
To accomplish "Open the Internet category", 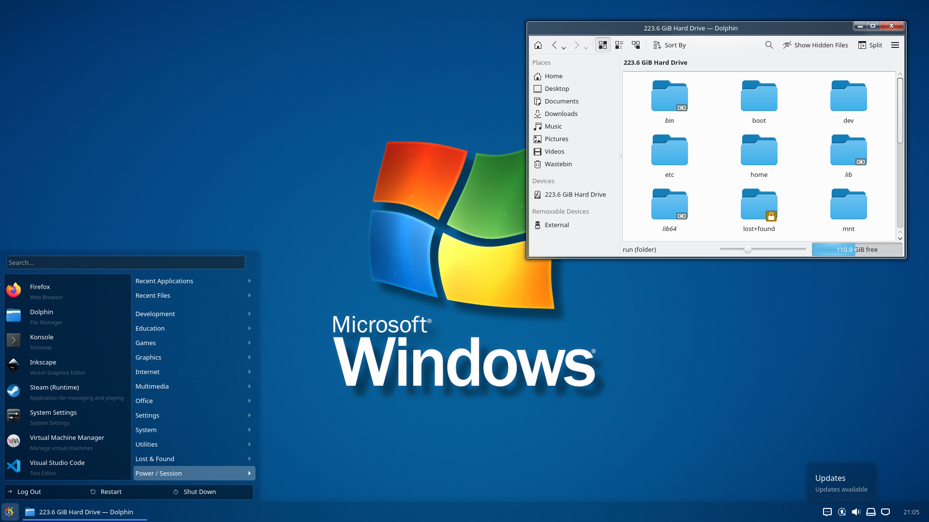I will point(194,372).
